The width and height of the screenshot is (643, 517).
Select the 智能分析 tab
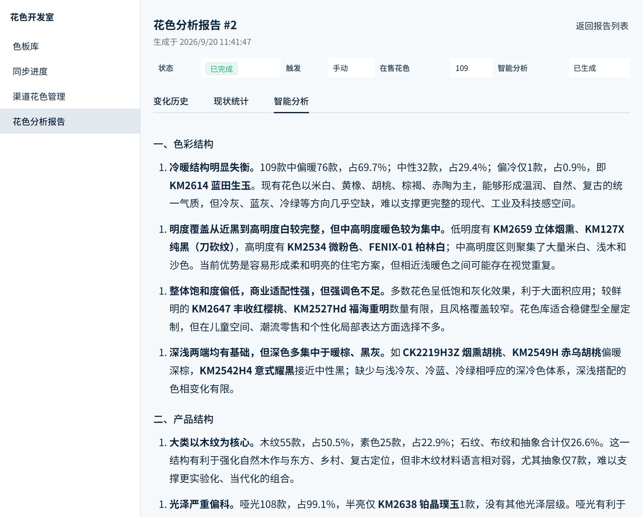pyautogui.click(x=291, y=101)
